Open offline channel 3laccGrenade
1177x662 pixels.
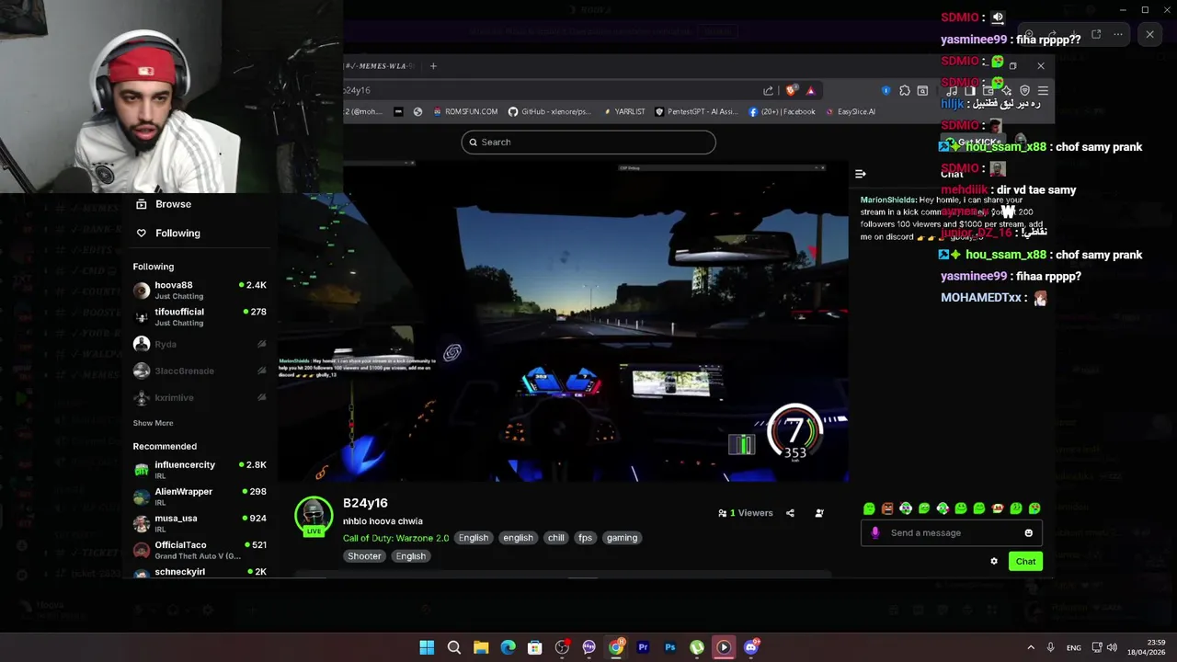coord(200,371)
